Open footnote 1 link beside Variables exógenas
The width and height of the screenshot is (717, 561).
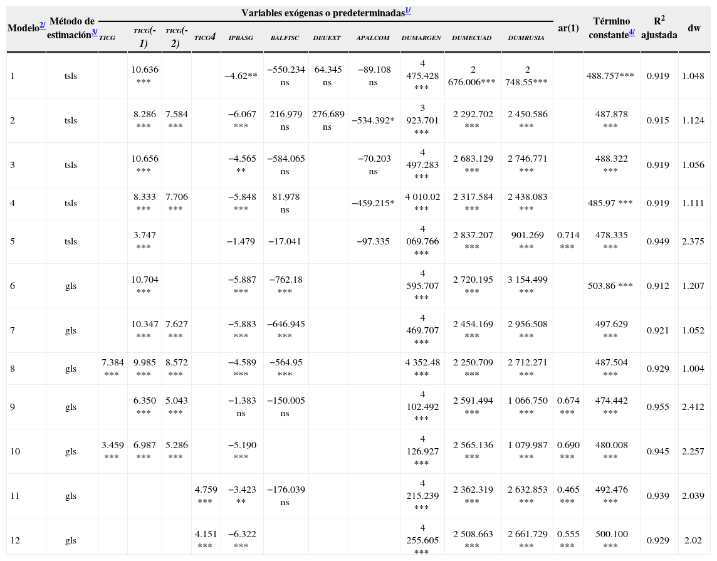coord(407,11)
